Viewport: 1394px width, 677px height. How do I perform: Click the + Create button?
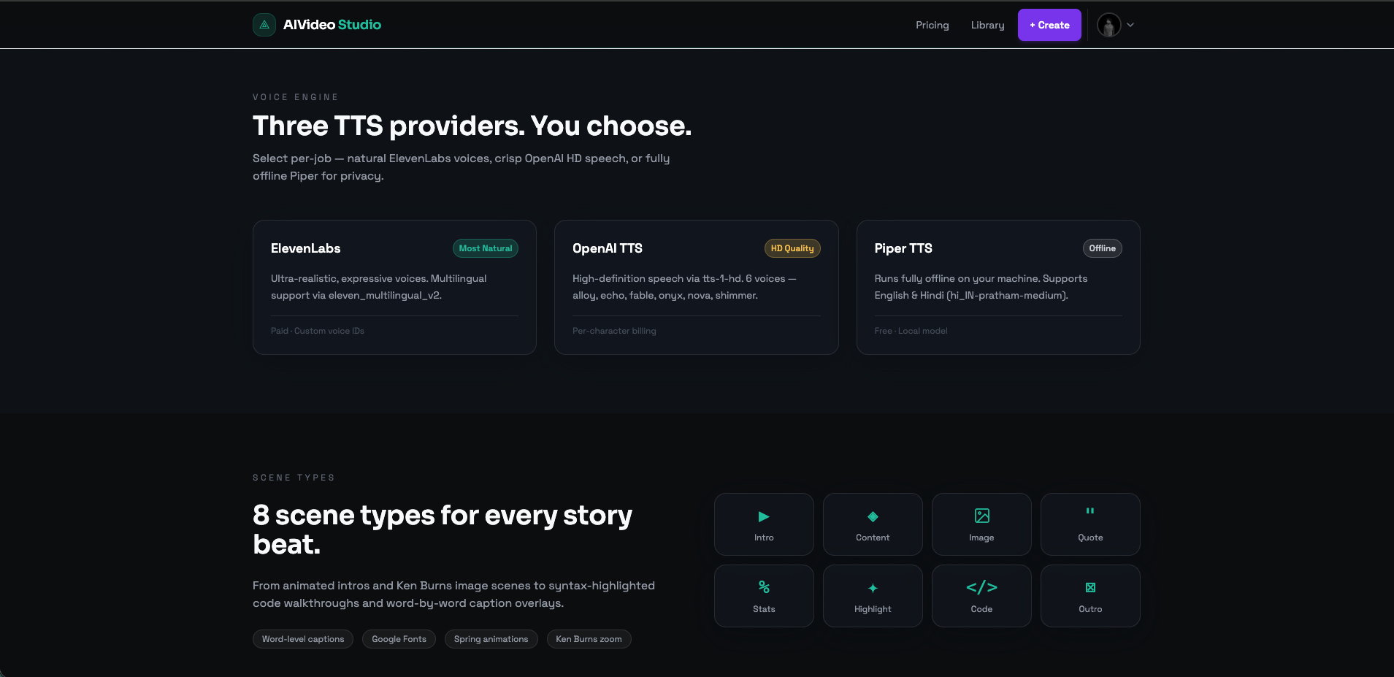point(1049,25)
